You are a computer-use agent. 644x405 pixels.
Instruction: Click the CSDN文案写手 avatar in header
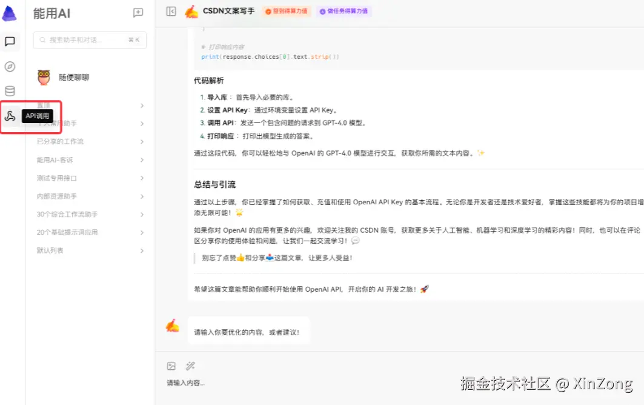pos(191,12)
